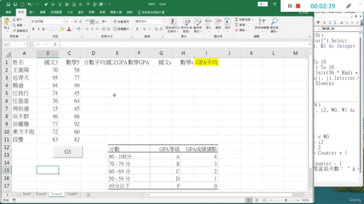364x204 pixels.
Task: Toggle Bold formatting
Action: (x=33, y=29)
